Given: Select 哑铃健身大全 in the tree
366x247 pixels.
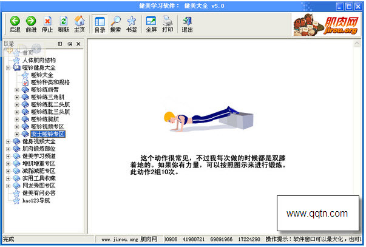Looking at the screenshot, I should pyautogui.click(x=39, y=68).
